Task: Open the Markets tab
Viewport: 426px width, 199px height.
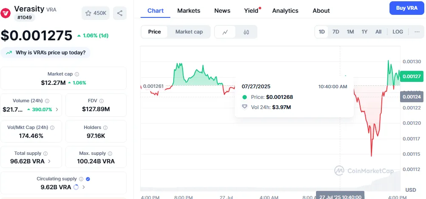Action: click(189, 11)
